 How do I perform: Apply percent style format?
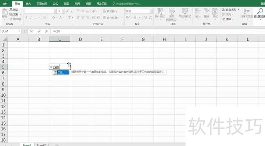(x=135, y=17)
